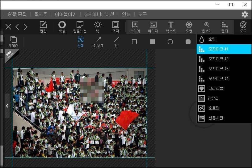Maximize the application window

pyautogui.click(x=231, y=5)
